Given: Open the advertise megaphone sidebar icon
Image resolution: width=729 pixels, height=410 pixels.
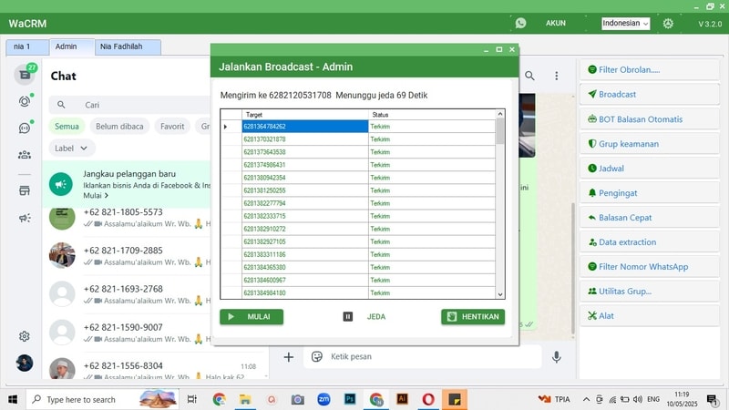Looking at the screenshot, I should click(25, 218).
